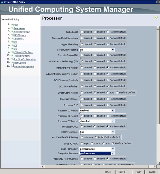Image resolution: width=160 pixels, height=174 pixels.
Task: Open the Energy Performance dropdown
Action: coord(113,153)
